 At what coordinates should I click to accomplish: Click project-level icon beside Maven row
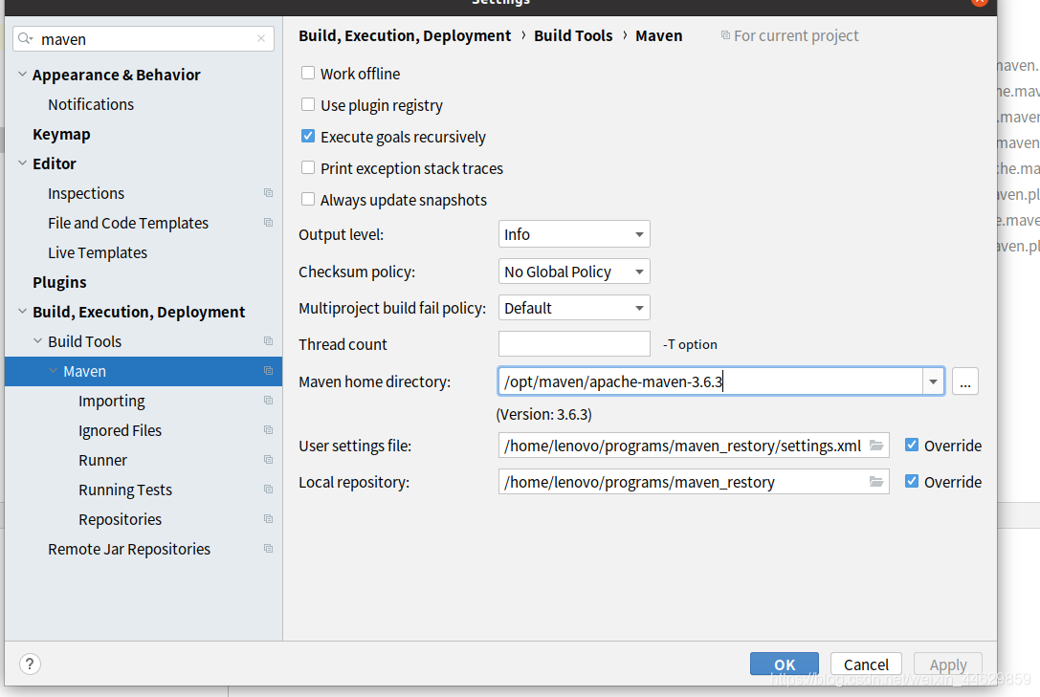[x=268, y=371]
